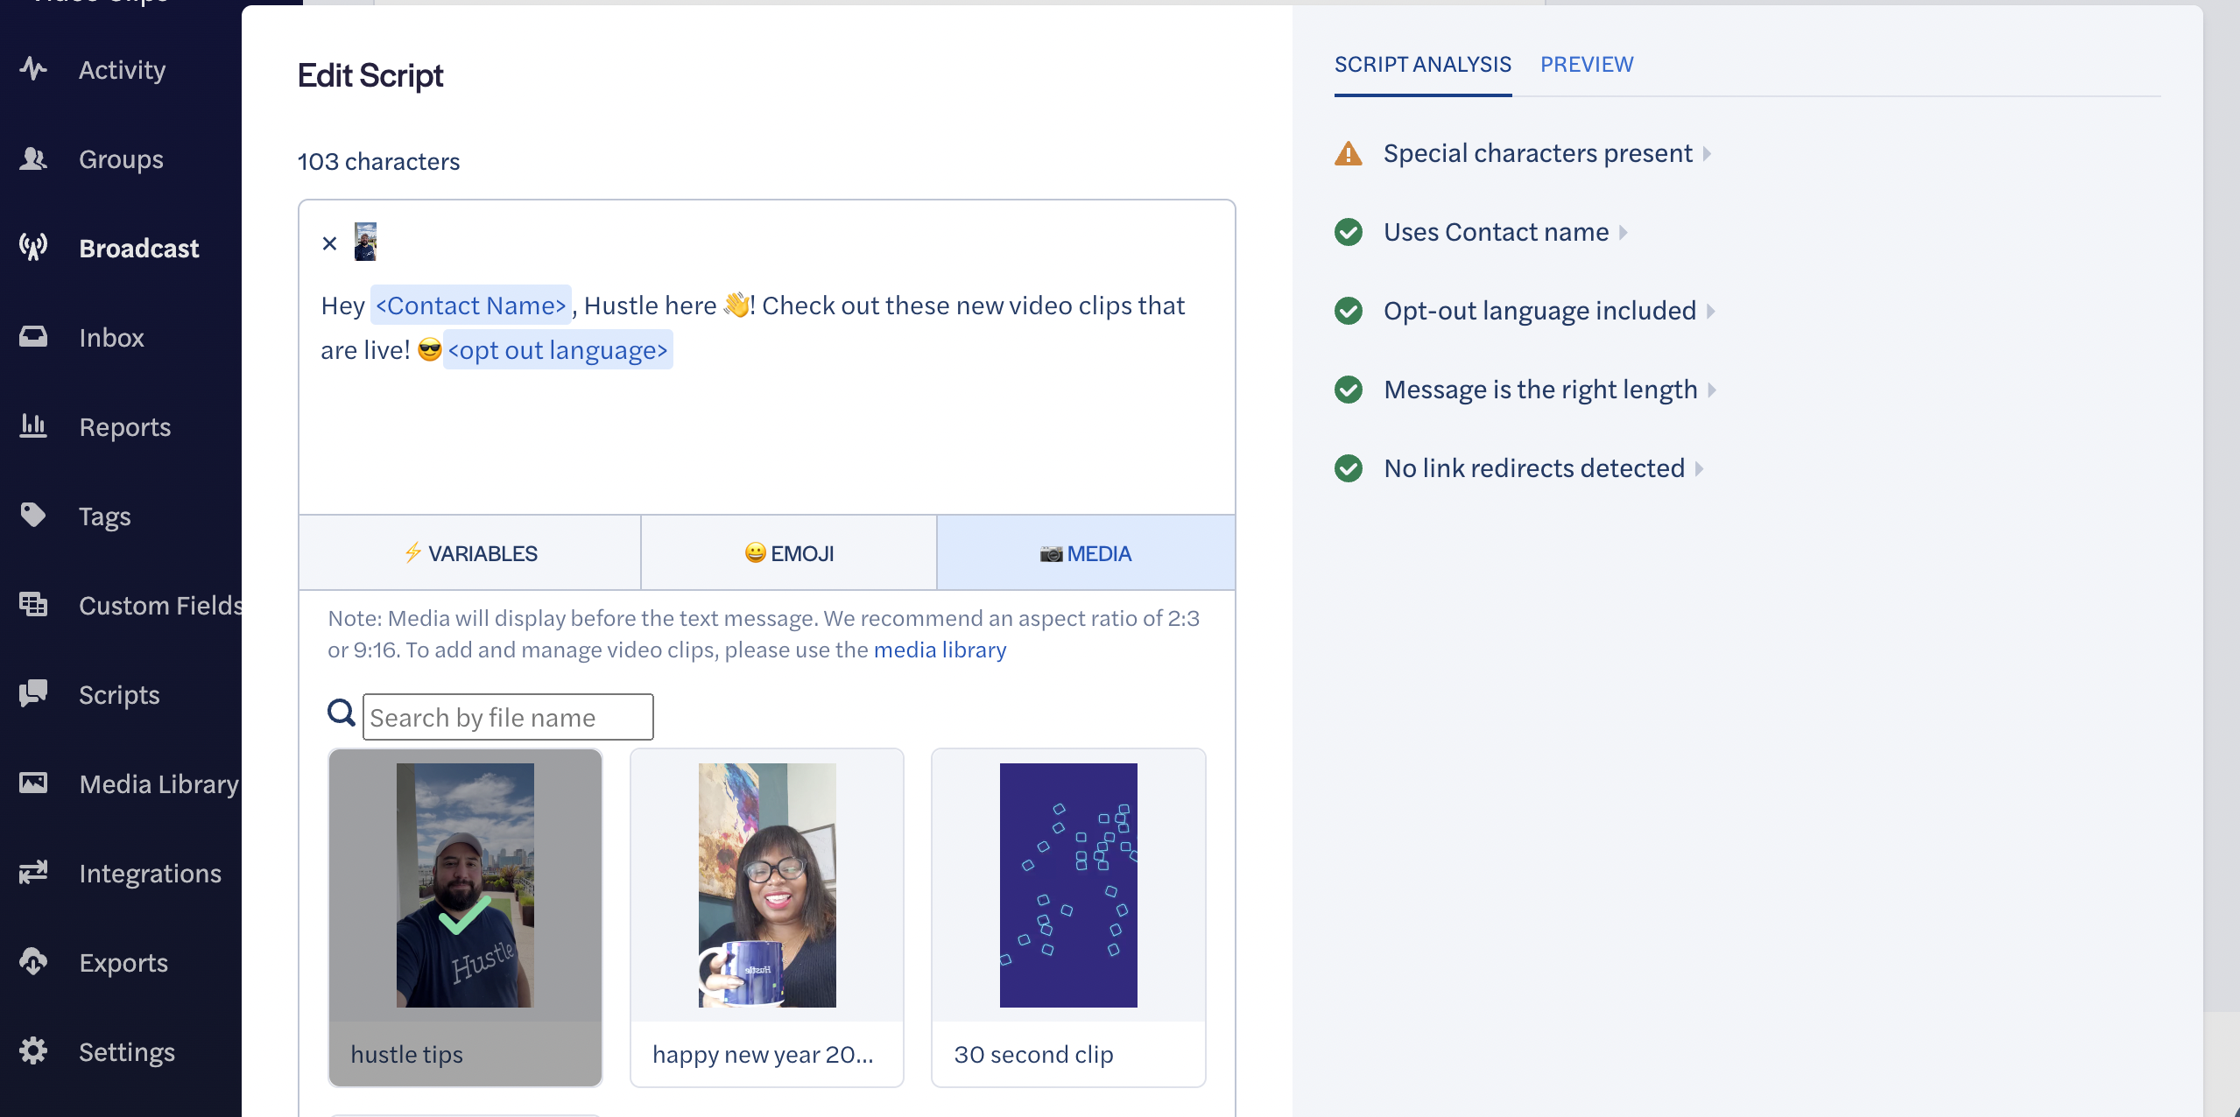2240x1117 pixels.
Task: Click the Search by file name field
Action: point(508,717)
